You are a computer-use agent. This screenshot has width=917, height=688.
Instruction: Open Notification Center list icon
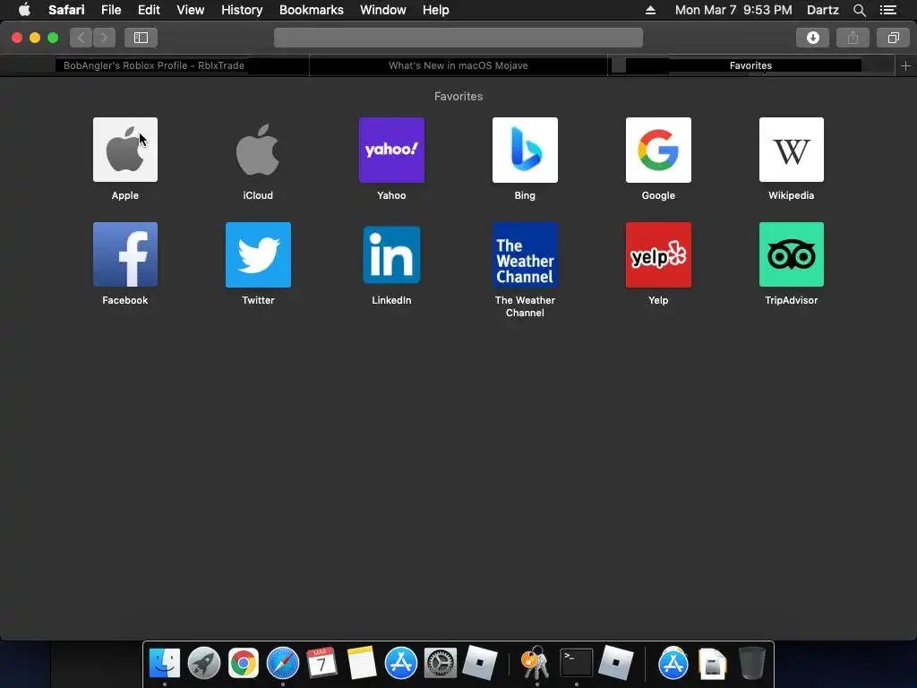[888, 10]
